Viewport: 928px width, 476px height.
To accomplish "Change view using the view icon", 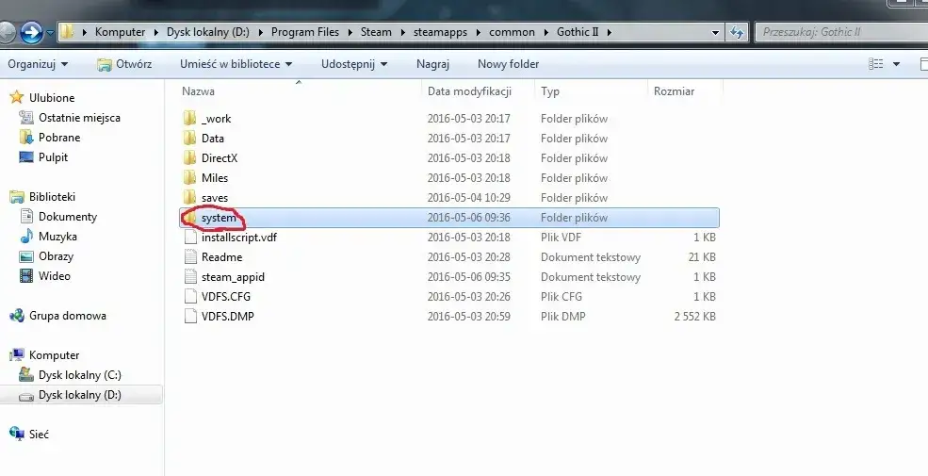I will click(876, 64).
